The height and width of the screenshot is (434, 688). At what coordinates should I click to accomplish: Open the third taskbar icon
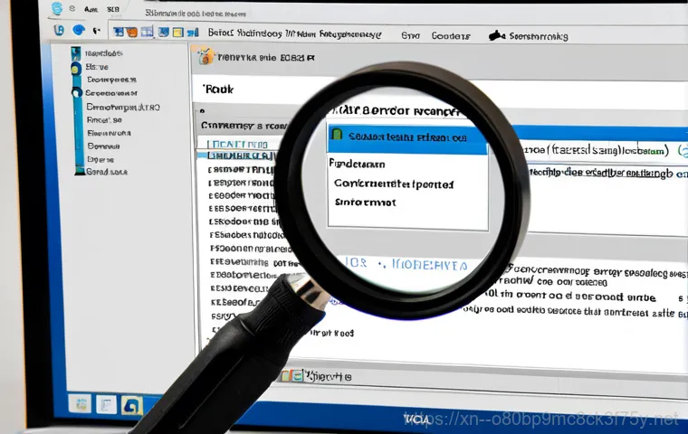(131, 403)
